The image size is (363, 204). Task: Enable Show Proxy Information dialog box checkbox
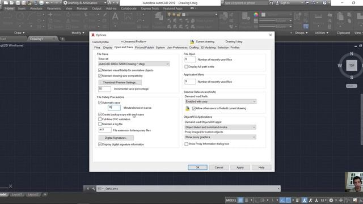pyautogui.click(x=187, y=144)
